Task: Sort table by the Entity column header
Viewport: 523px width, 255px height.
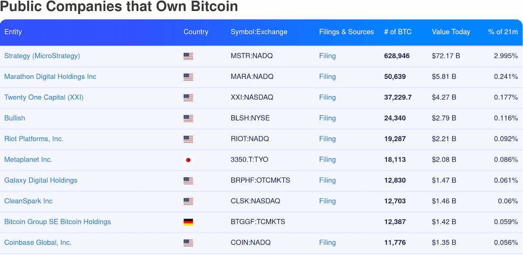Action: 13,32
